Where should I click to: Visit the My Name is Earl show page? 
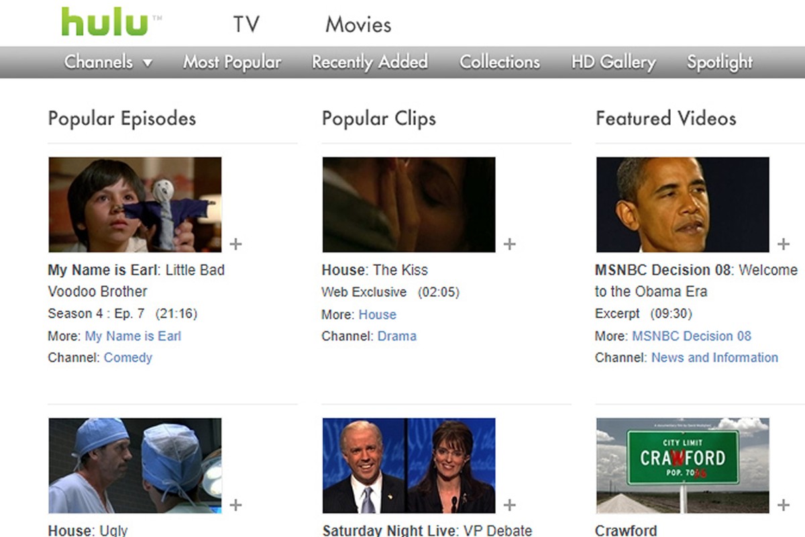coord(133,336)
